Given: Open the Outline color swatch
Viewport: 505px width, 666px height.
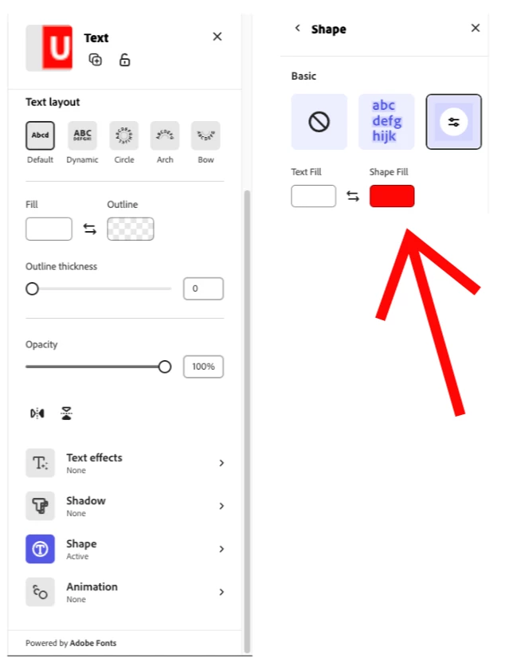Looking at the screenshot, I should (x=131, y=229).
